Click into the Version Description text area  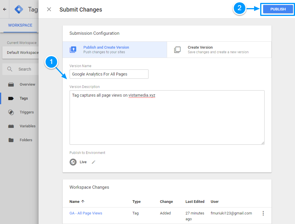coord(167,117)
